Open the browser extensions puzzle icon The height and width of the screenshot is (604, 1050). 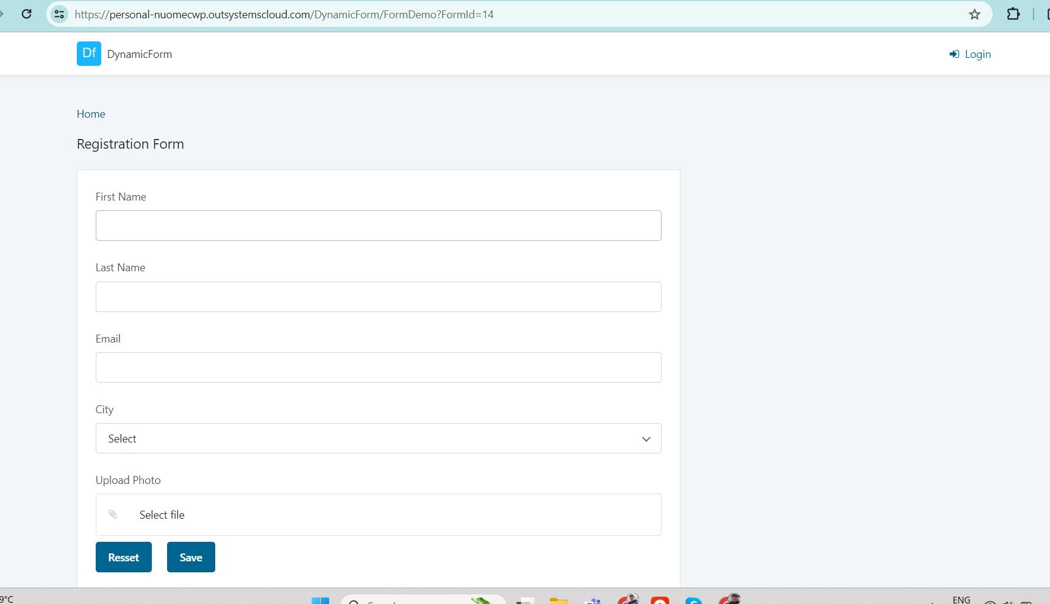[1013, 14]
